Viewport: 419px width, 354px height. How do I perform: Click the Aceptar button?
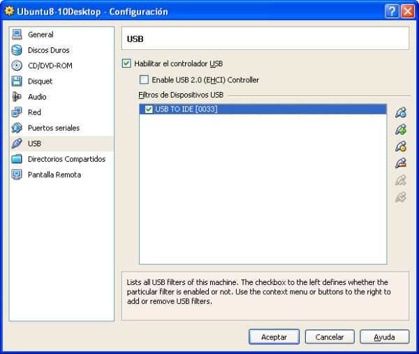pos(274,337)
